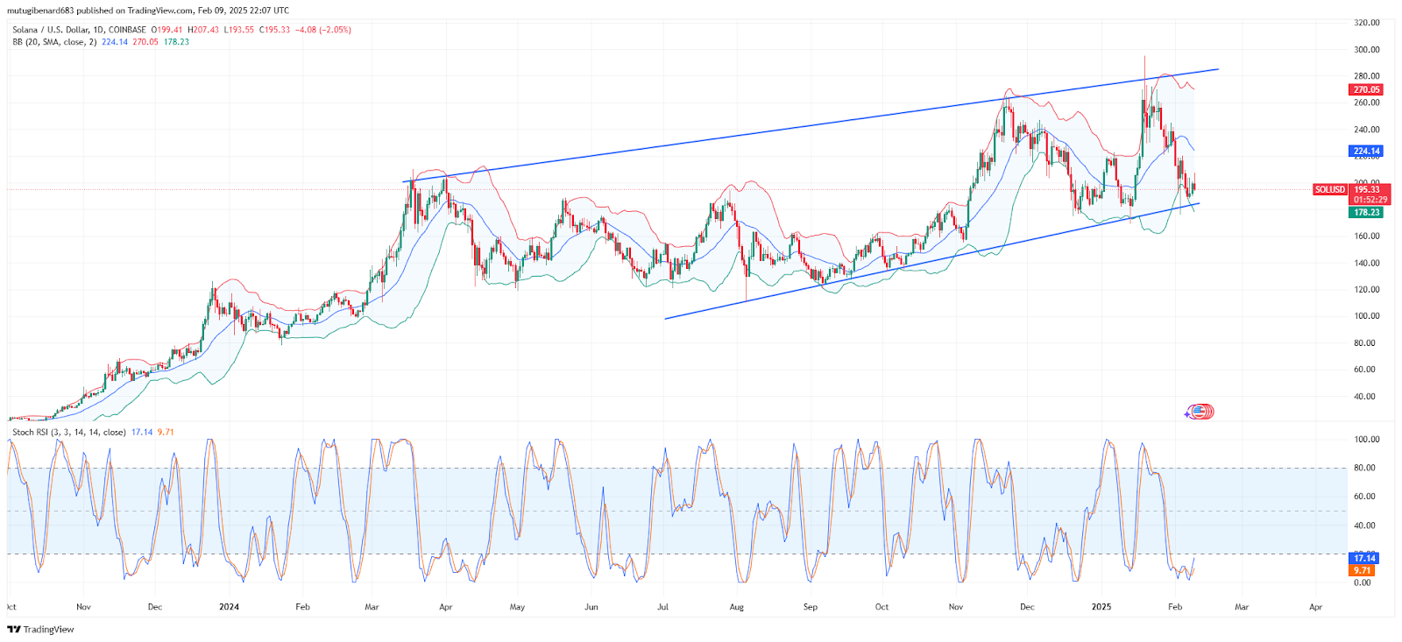Screen dimensions: 1402x642
Task: Click the 9.71 value in Stoch RSI legend
Action: (x=166, y=432)
